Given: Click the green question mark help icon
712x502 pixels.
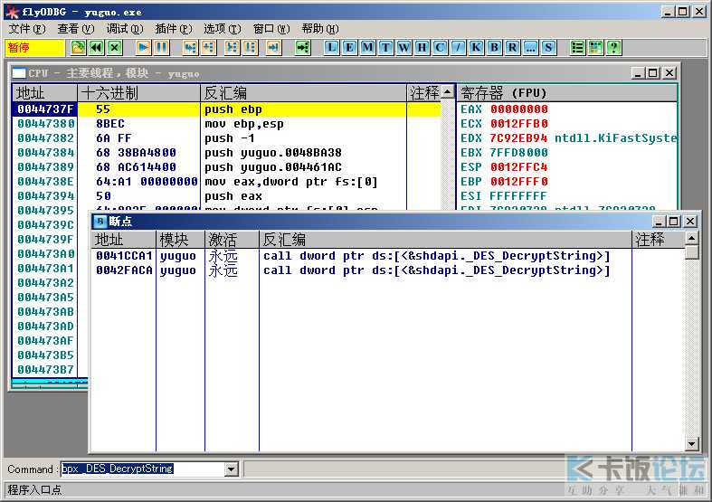Looking at the screenshot, I should (x=613, y=47).
